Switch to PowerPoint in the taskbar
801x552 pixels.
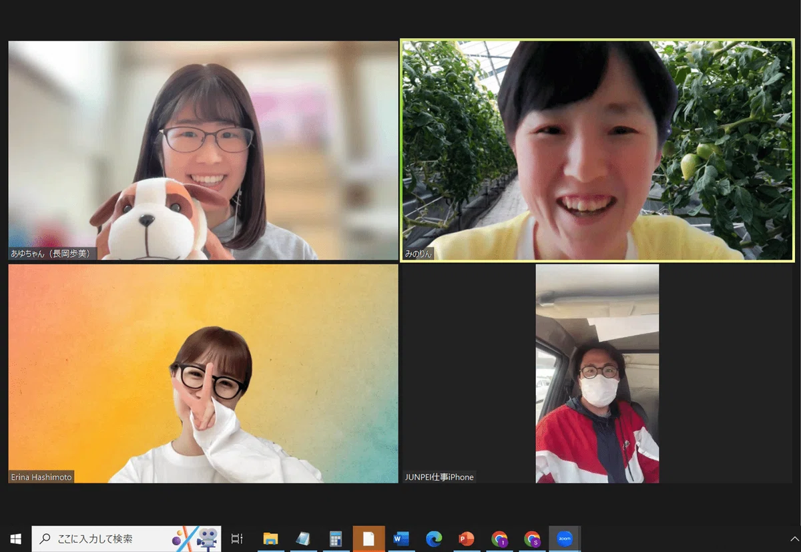click(467, 539)
